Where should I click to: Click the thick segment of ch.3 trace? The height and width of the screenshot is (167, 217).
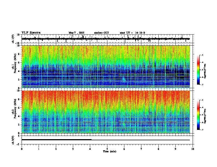[56, 140]
